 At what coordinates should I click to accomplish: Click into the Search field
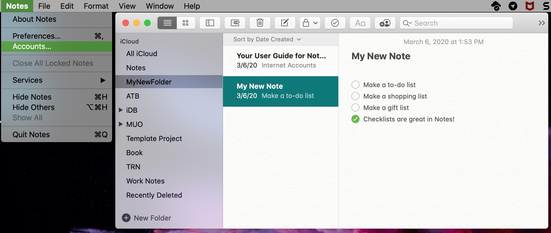pyautogui.click(x=456, y=23)
